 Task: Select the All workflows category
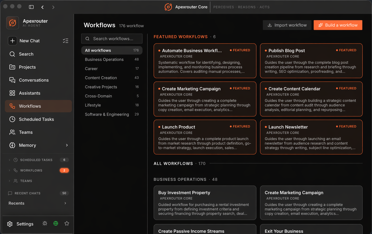tap(112, 50)
